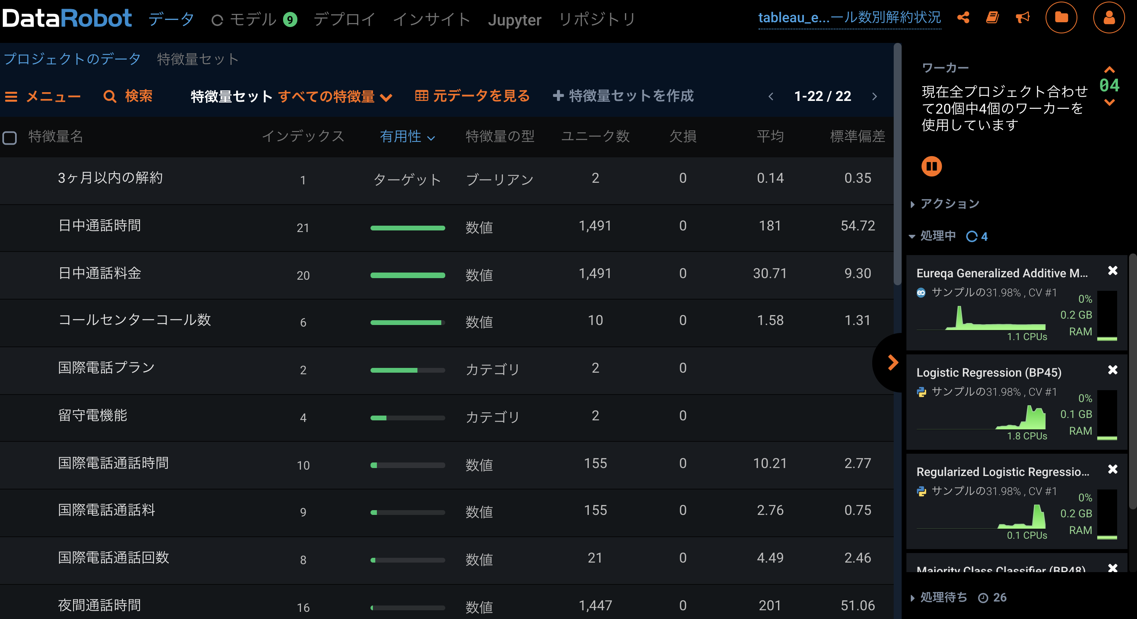
Task: Cancel the Regularized Logistic Regression job
Action: [1113, 469]
